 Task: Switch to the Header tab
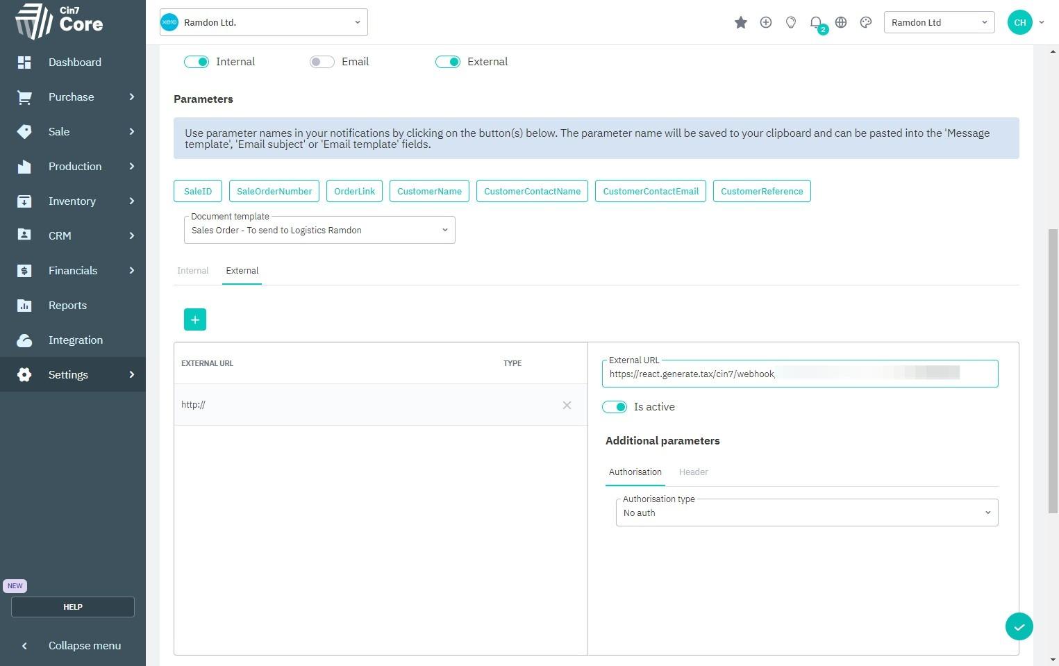point(693,472)
